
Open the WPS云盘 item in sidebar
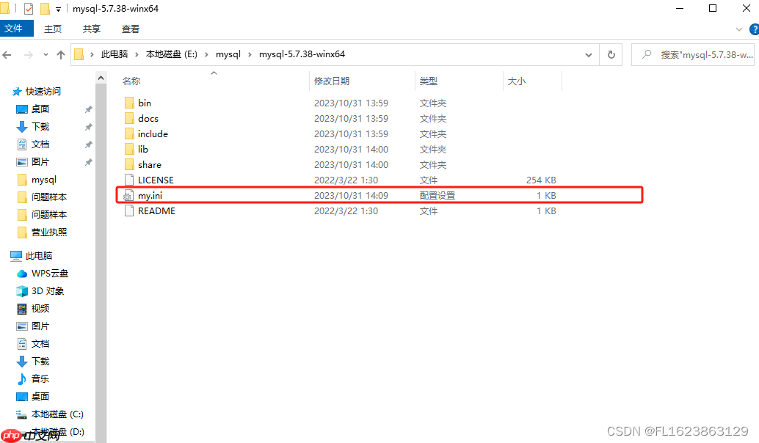[x=48, y=273]
